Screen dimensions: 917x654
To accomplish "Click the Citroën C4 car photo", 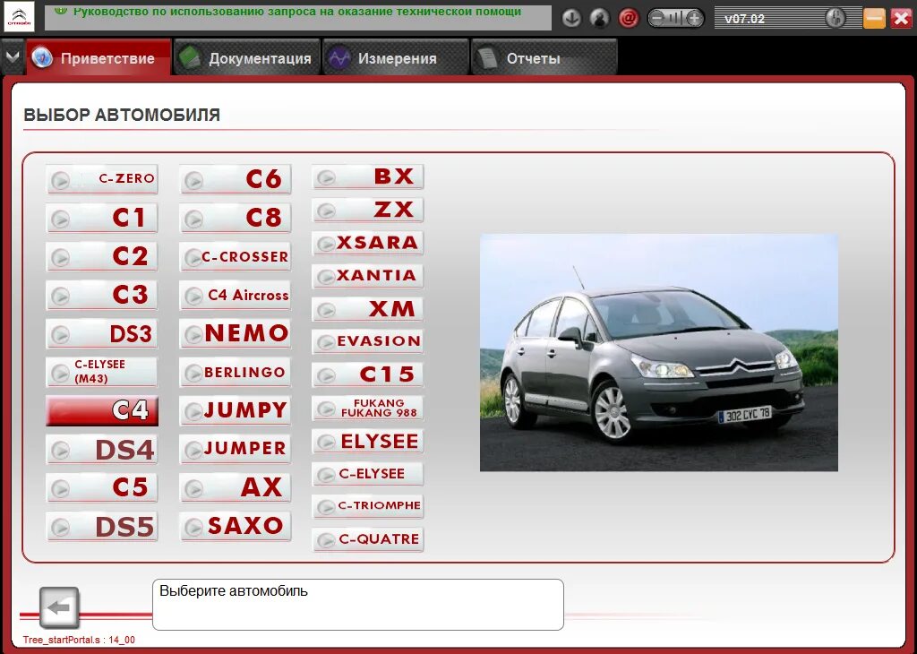I will pyautogui.click(x=658, y=353).
